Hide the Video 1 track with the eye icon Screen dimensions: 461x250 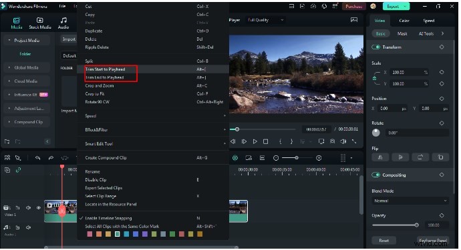[39, 208]
